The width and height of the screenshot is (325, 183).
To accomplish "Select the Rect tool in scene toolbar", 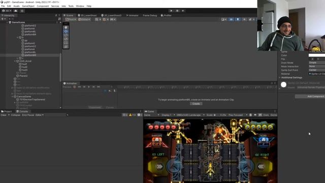I will [66, 43].
